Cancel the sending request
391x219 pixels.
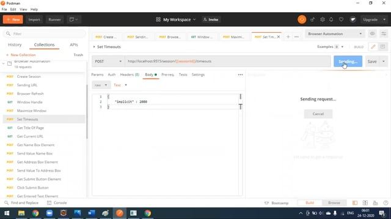(318, 114)
